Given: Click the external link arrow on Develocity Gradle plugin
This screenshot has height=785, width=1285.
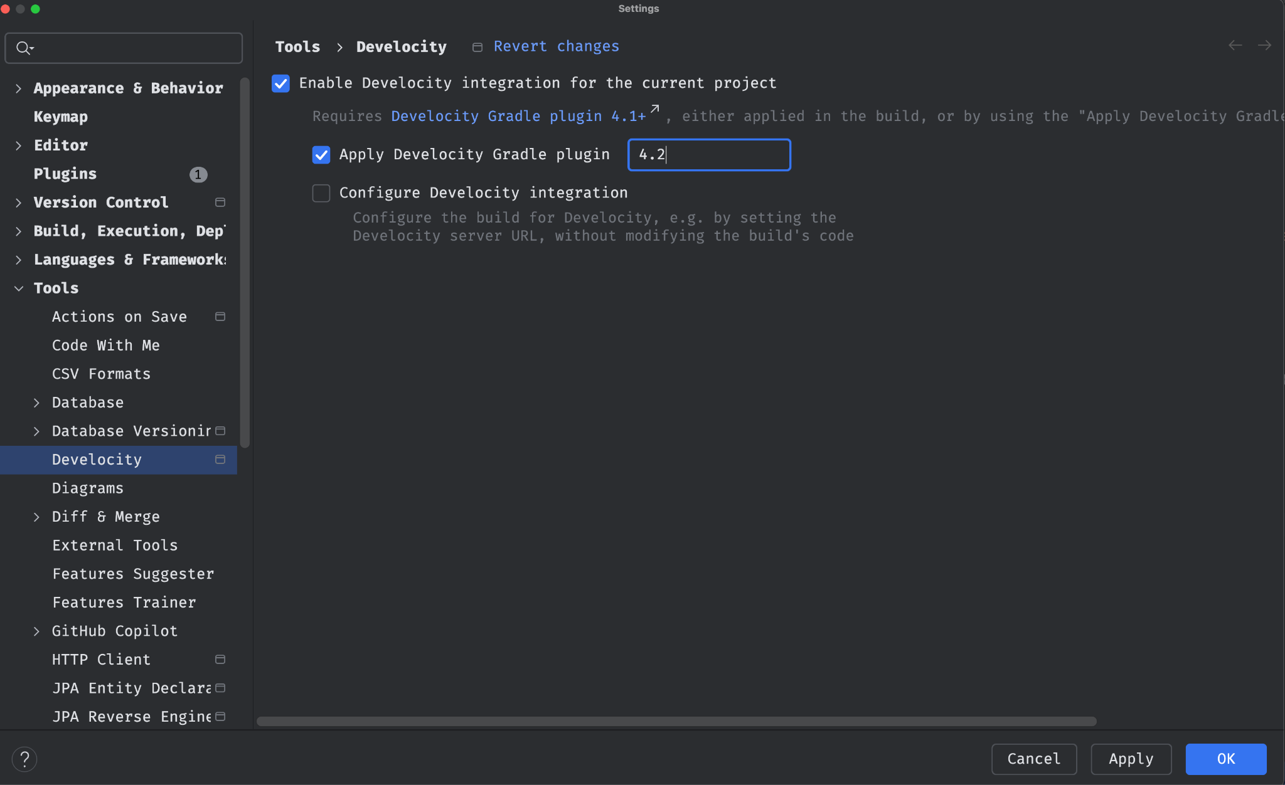Looking at the screenshot, I should point(654,108).
